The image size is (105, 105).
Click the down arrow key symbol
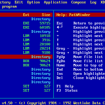click(57, 44)
